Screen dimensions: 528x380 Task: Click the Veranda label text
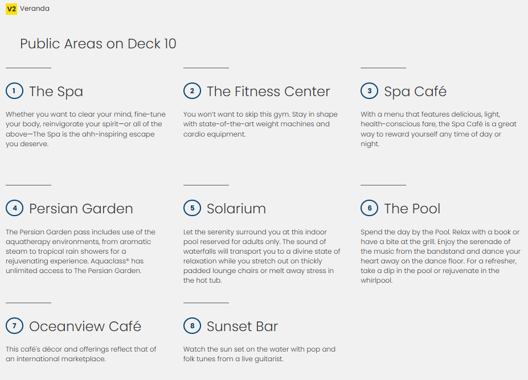coord(35,9)
